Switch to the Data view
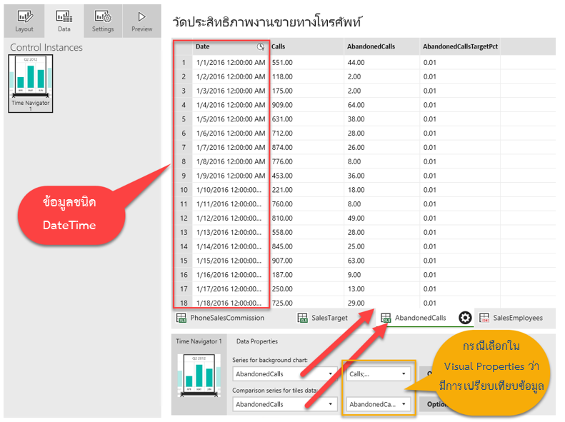This screenshot has height=422, width=565. (x=64, y=21)
